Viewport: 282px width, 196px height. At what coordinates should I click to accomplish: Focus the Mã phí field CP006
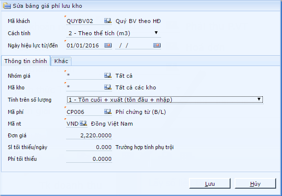(x=85, y=112)
